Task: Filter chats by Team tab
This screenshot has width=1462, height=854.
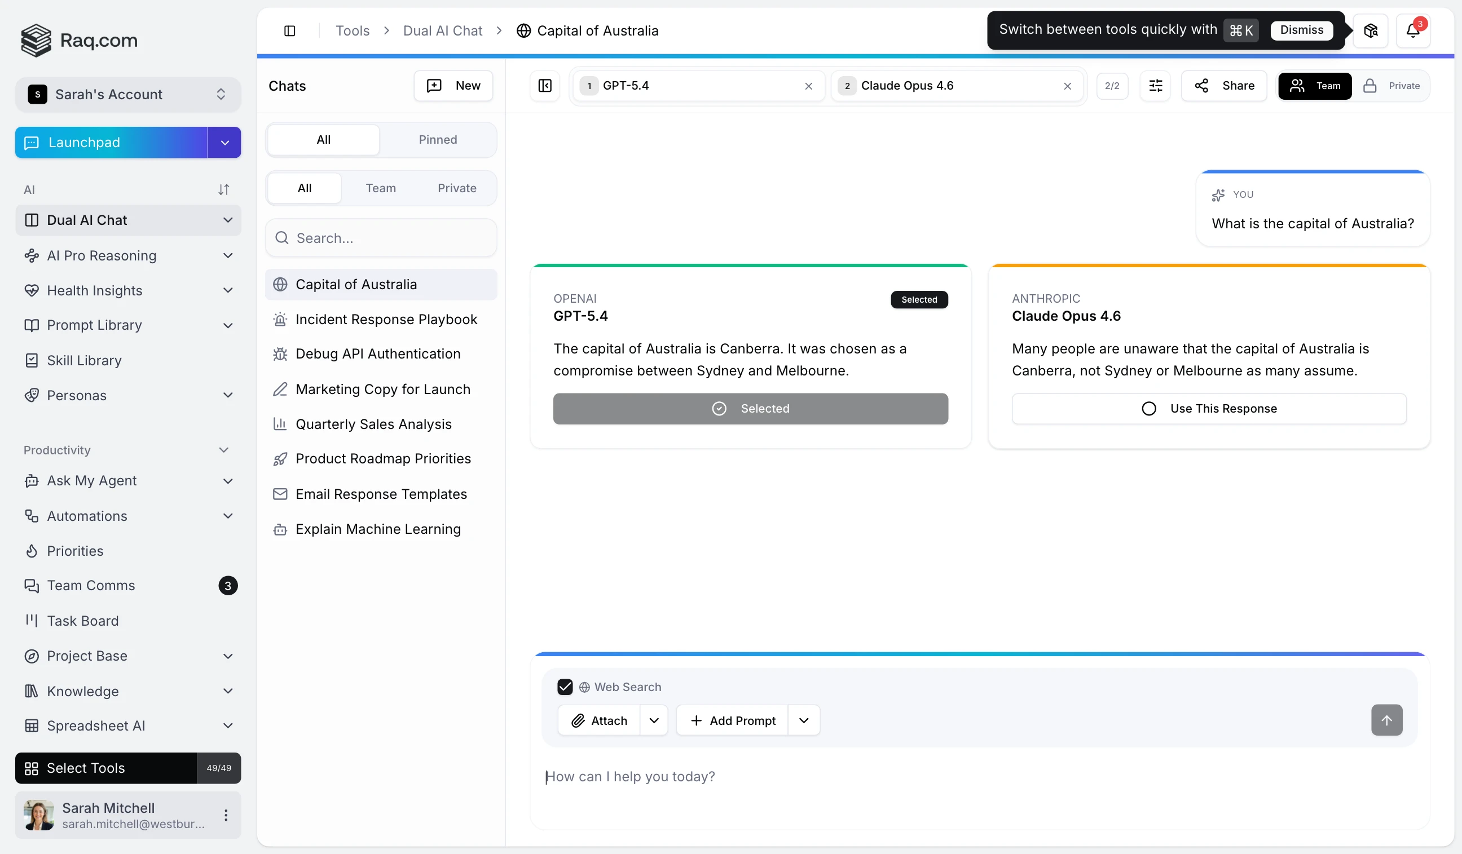Action: [x=381, y=188]
